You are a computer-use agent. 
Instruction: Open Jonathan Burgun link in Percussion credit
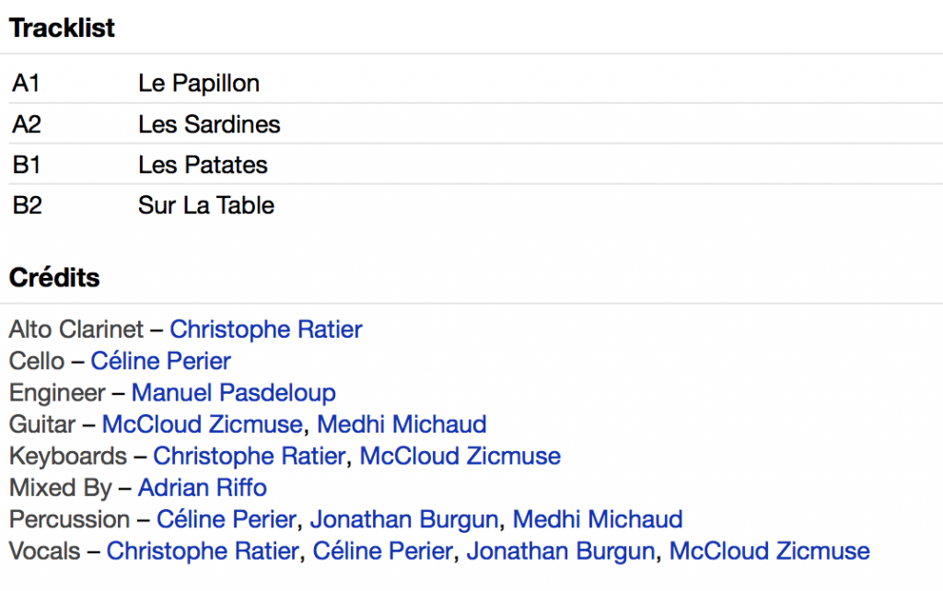[x=404, y=519]
